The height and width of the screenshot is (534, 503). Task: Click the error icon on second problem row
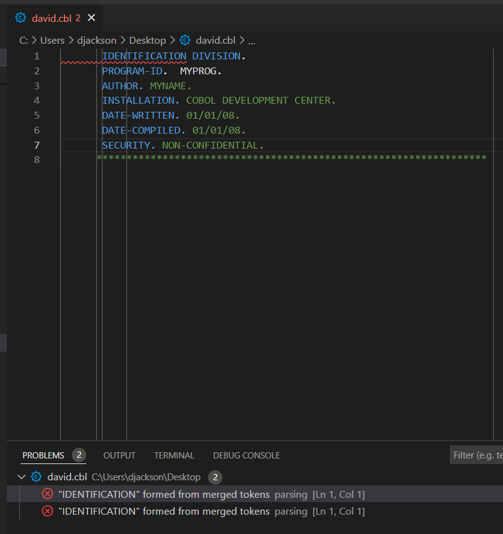click(x=47, y=511)
